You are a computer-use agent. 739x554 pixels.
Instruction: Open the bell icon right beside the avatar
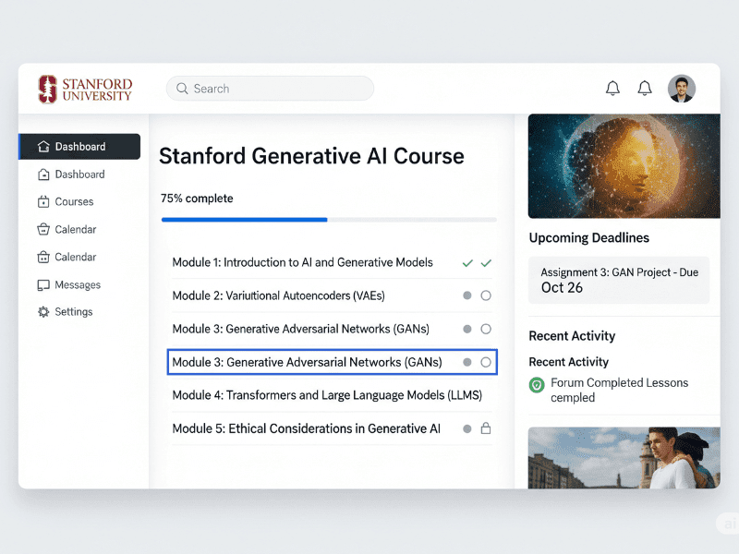(645, 88)
